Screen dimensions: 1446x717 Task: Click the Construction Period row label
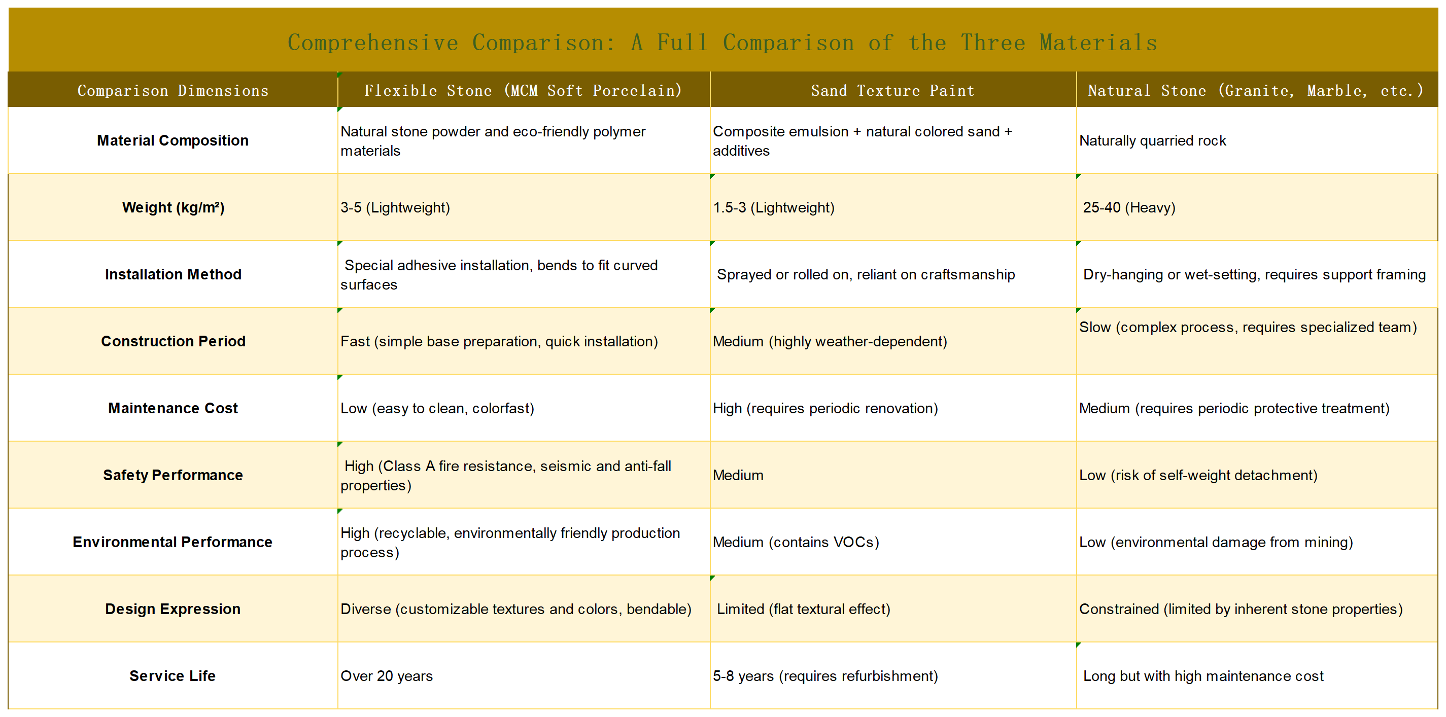click(x=173, y=341)
